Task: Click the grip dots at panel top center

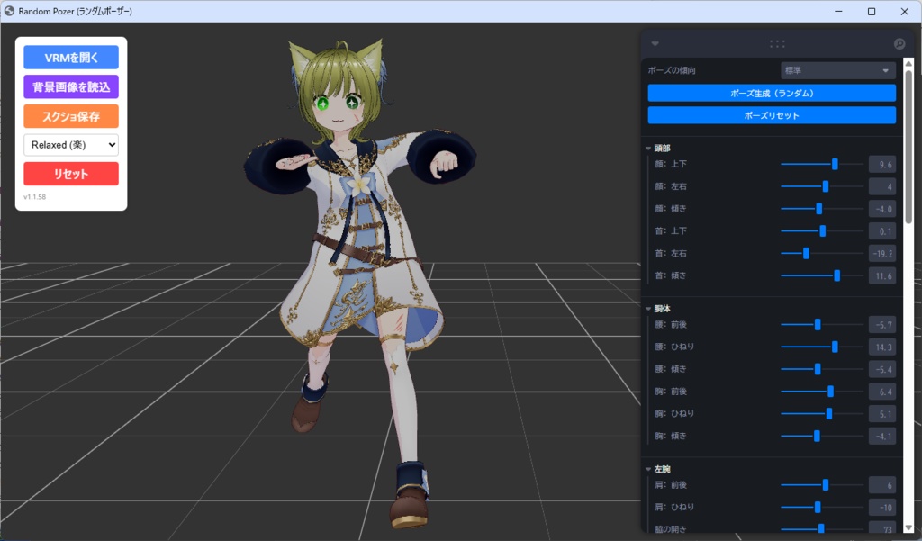Action: [x=776, y=42]
